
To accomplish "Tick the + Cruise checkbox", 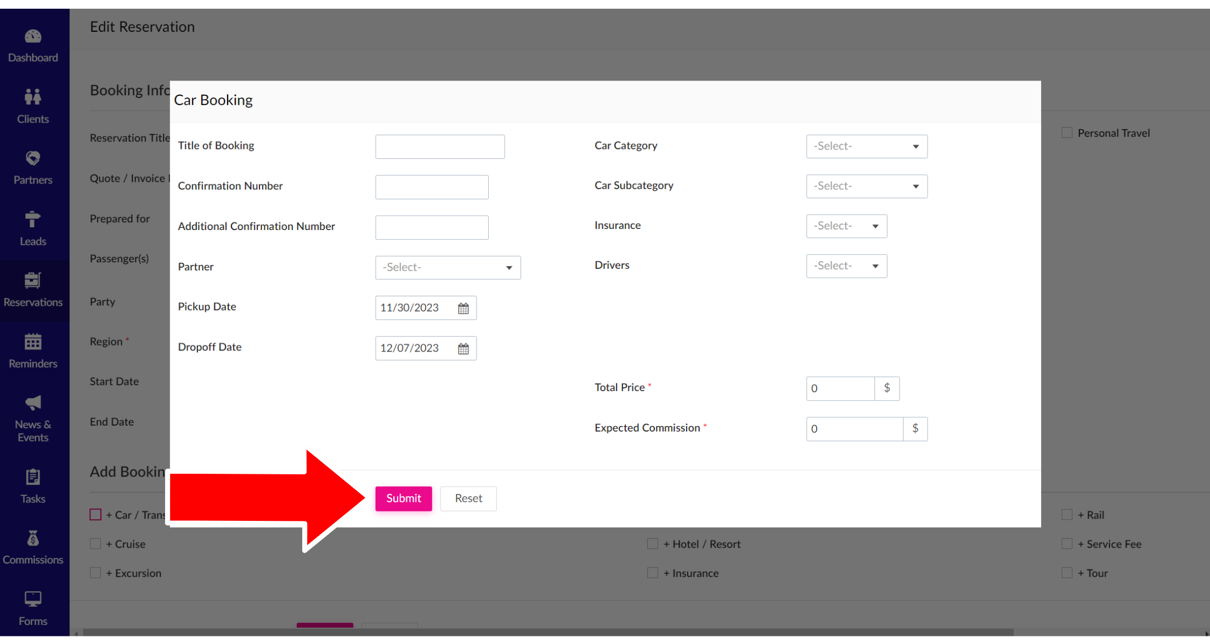I will [x=95, y=544].
